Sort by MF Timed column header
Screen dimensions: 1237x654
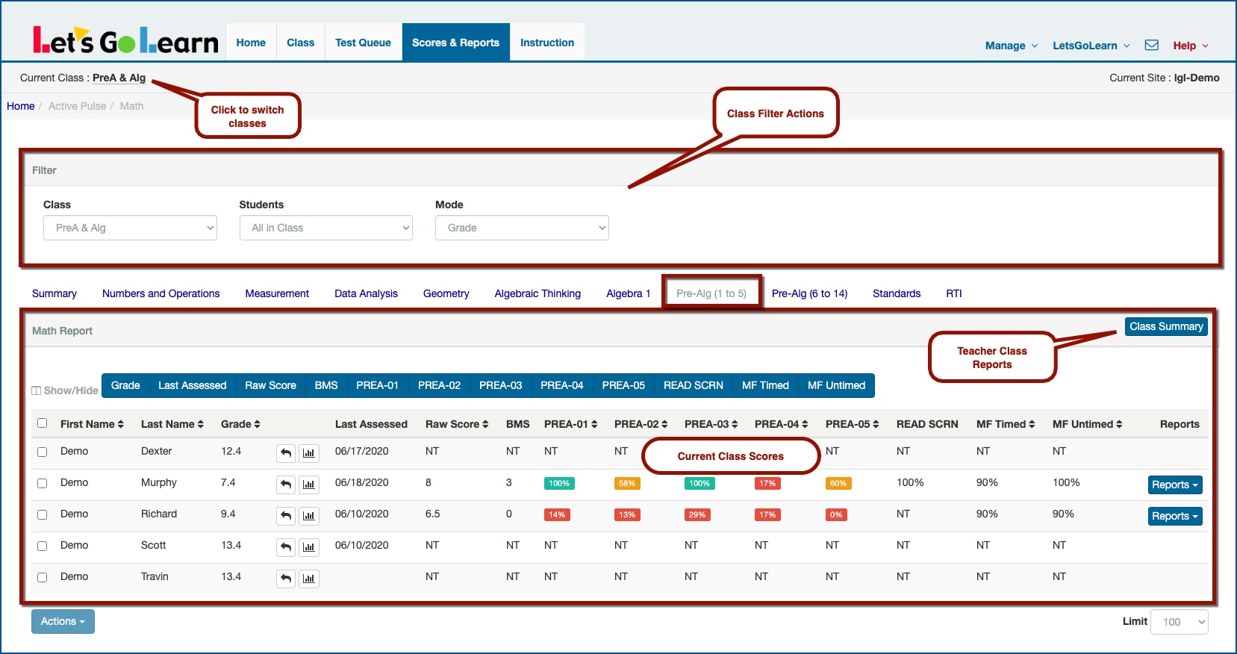(1006, 424)
